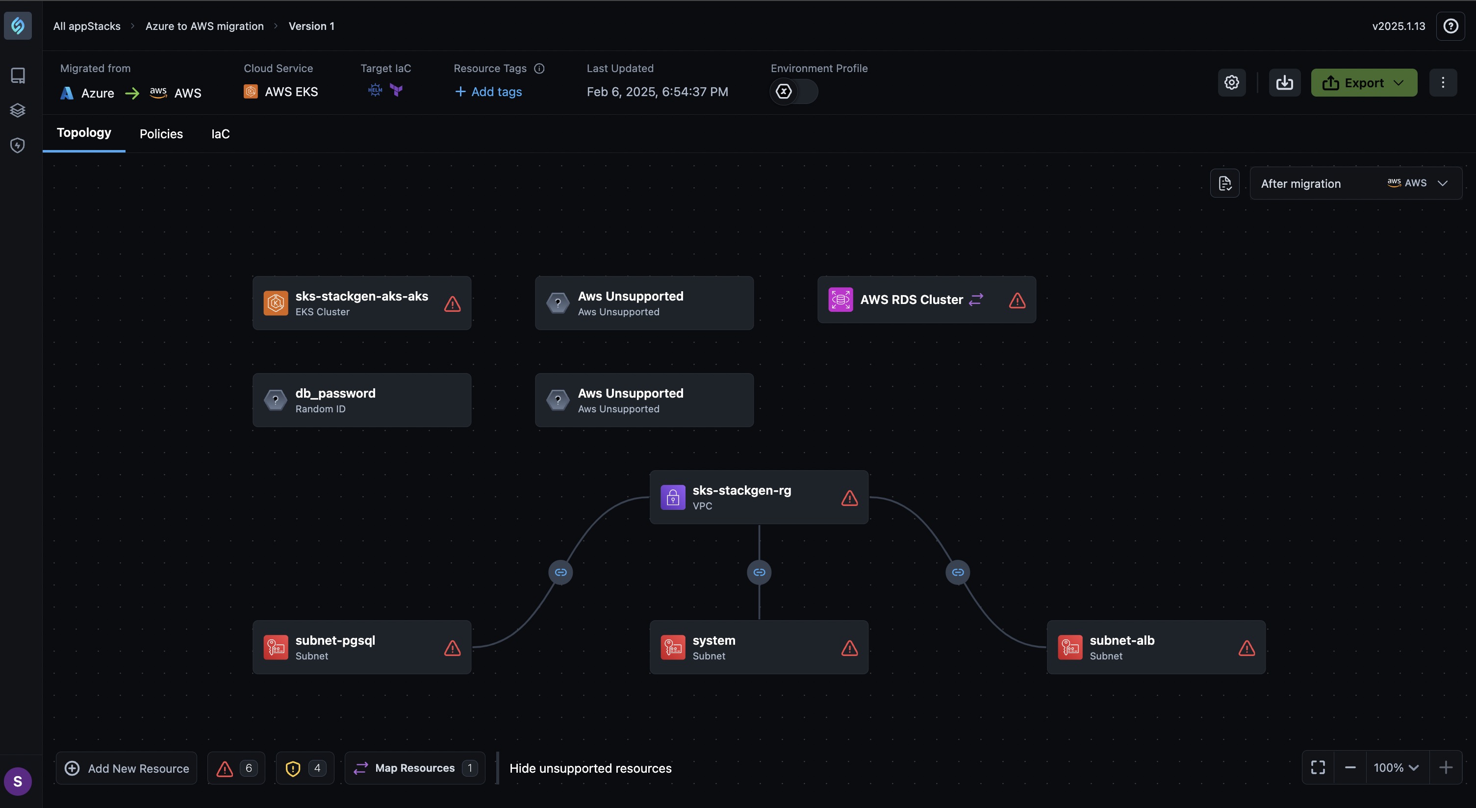
Task: Open the Export dropdown
Action: tap(1364, 82)
